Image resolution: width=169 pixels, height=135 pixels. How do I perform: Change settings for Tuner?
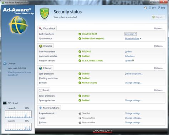coord(133,118)
